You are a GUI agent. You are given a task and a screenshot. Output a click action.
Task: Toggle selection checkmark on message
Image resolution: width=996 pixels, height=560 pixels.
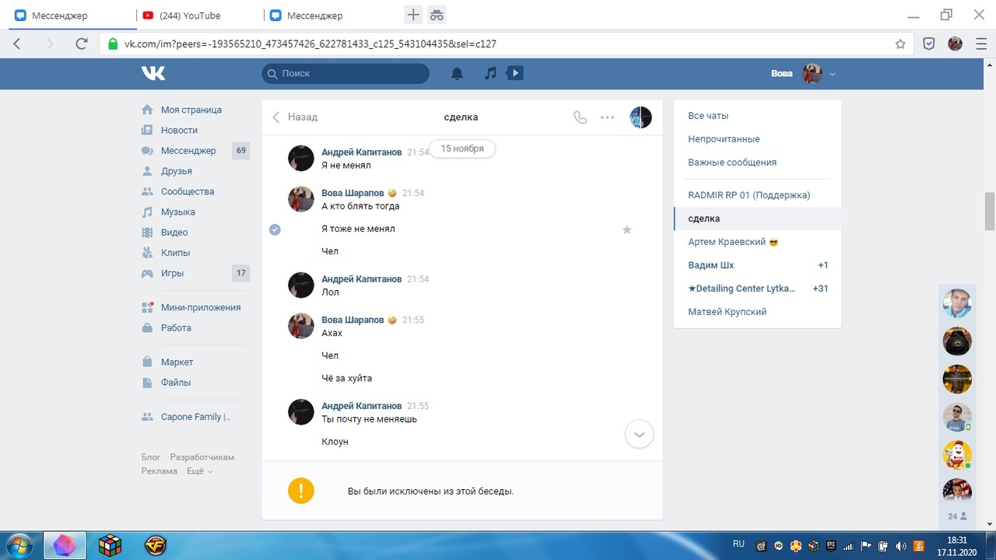[x=275, y=229]
